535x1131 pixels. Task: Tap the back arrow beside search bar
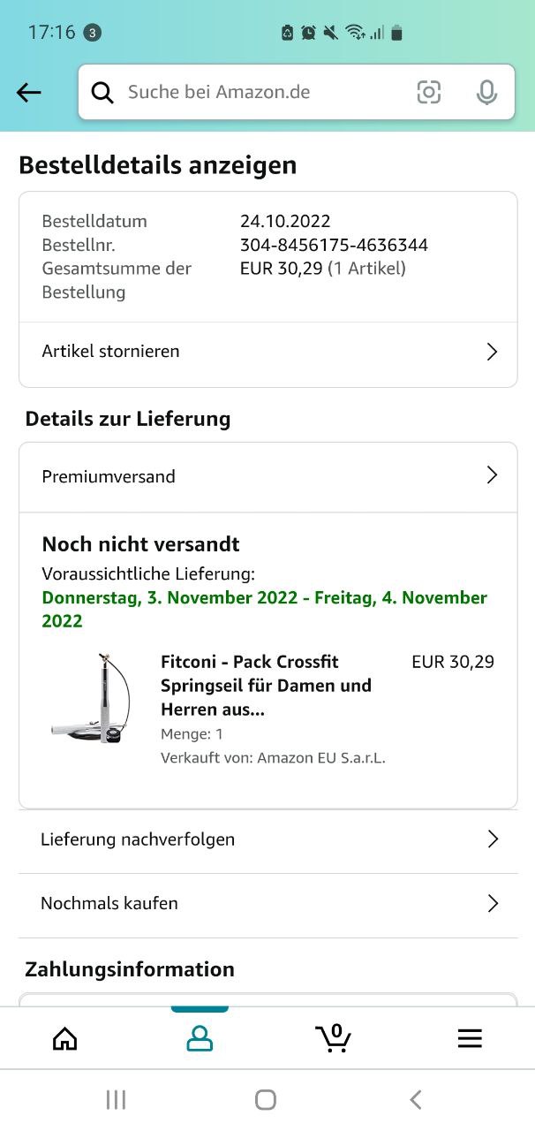29,92
